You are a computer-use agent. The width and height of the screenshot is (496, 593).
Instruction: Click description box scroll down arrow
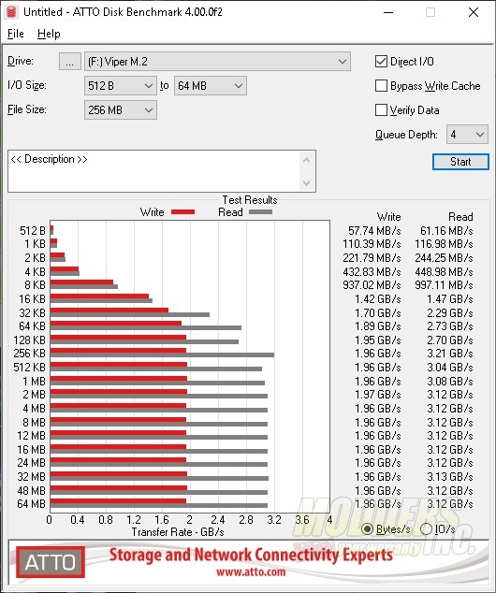[x=306, y=183]
